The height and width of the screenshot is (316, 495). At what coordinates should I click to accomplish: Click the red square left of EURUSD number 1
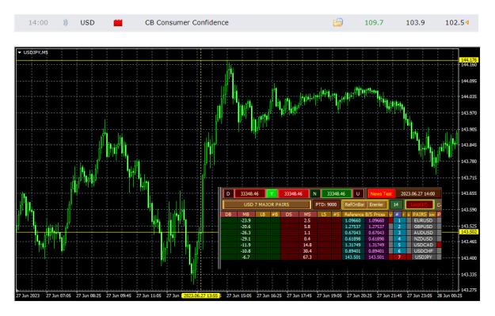tap(390, 221)
